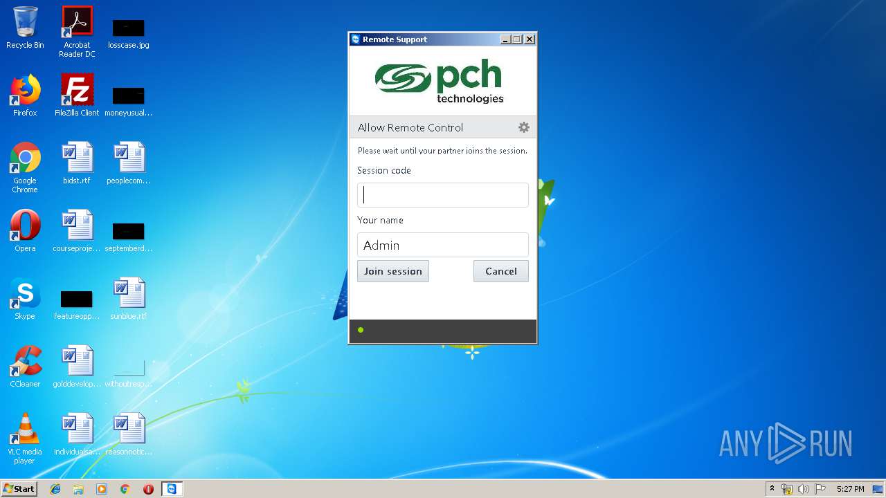Click the pch technologies logo
Image resolution: width=886 pixels, height=498 pixels.
[x=440, y=82]
